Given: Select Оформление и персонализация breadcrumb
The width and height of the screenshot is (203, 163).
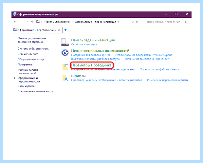Looking at the screenshot, I should tap(95, 22).
